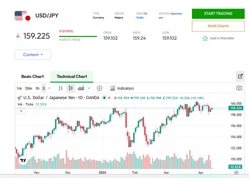Click the TradingView logo on the chart
This screenshot has width=249, height=178.
point(23,161)
